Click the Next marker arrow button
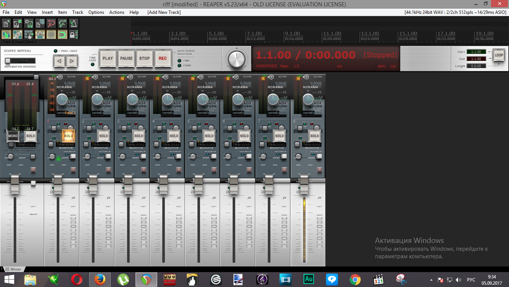 tap(72, 61)
